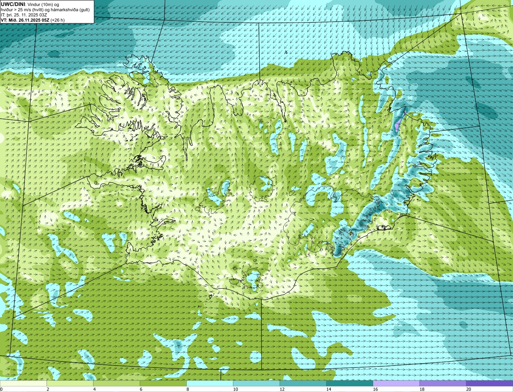Click the scale label '14'
This screenshot has width=513, height=392.
tap(328, 389)
